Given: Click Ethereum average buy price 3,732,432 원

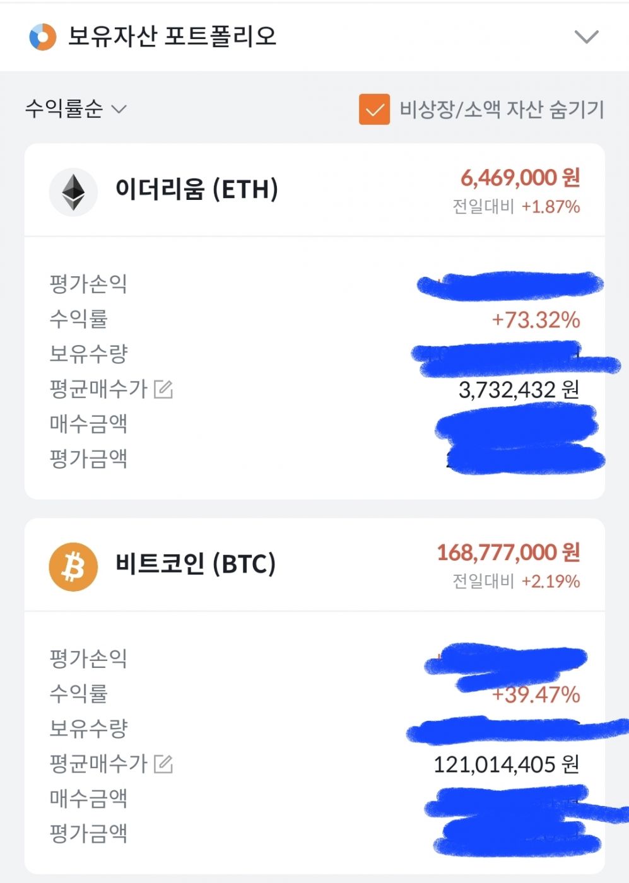Looking at the screenshot, I should (519, 390).
